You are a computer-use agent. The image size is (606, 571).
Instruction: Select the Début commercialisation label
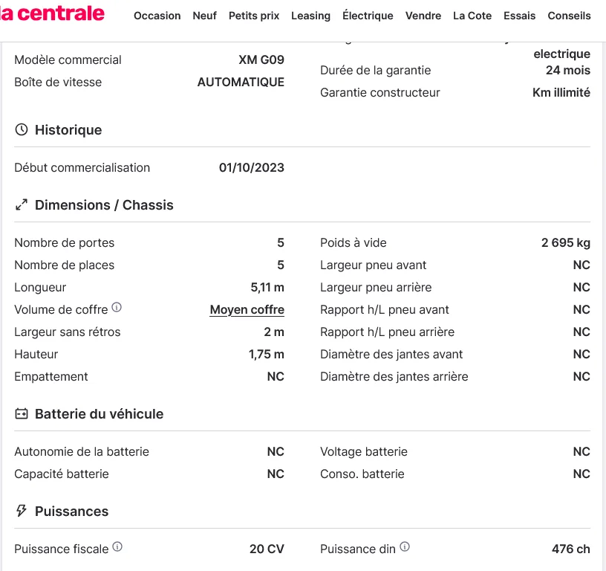[82, 168]
